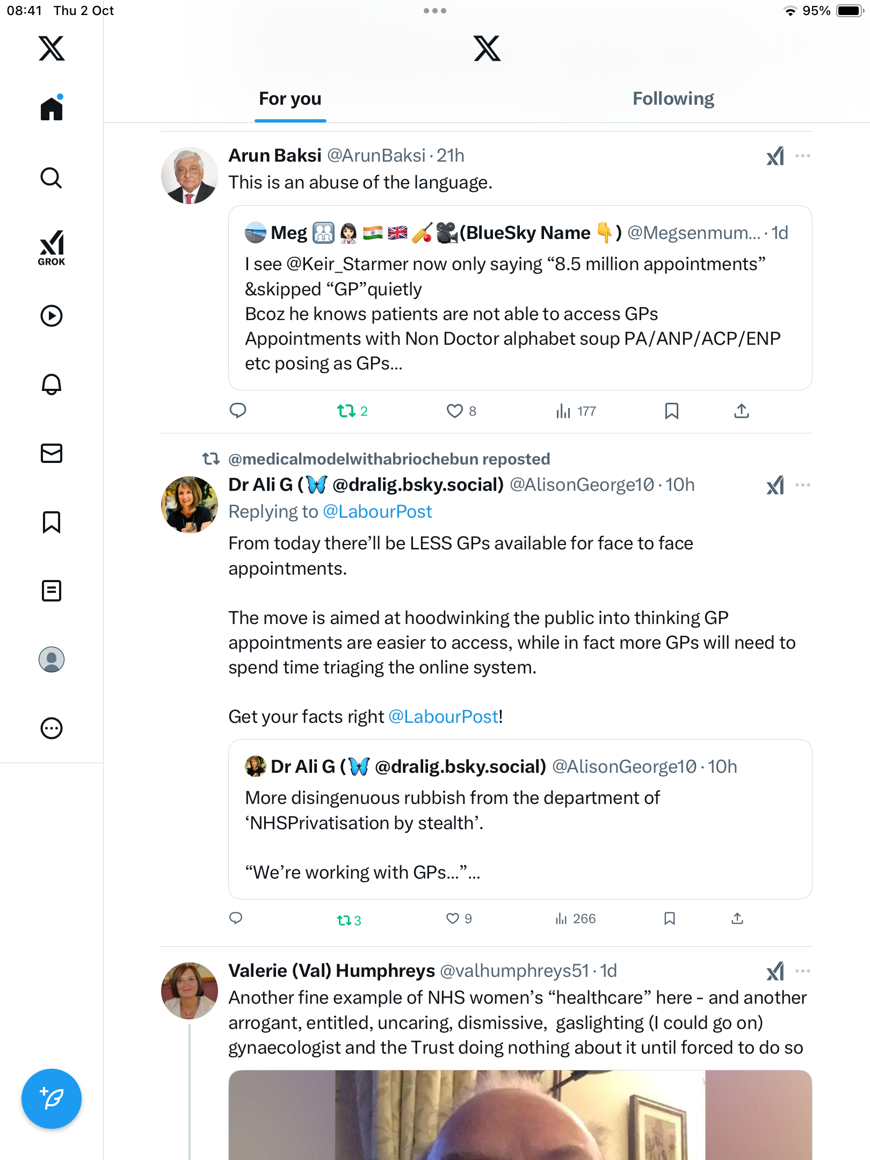
Task: Switch to the Following tab
Action: 673,99
